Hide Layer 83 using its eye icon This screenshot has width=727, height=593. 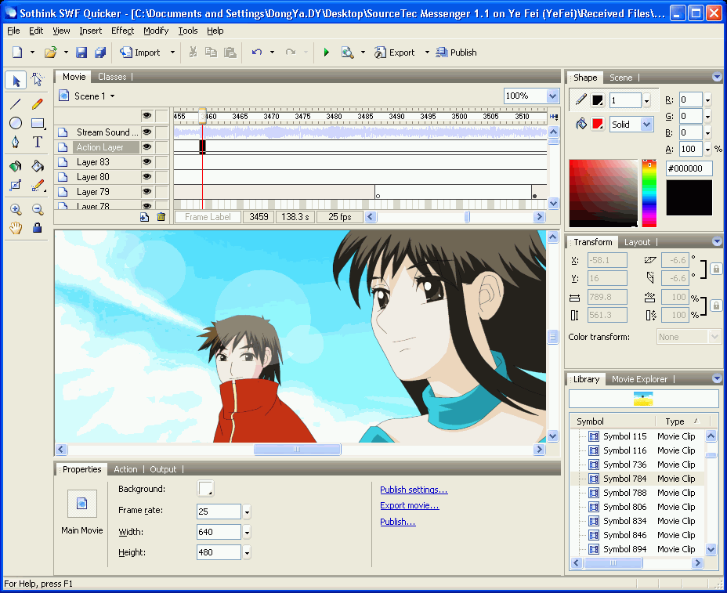click(147, 162)
